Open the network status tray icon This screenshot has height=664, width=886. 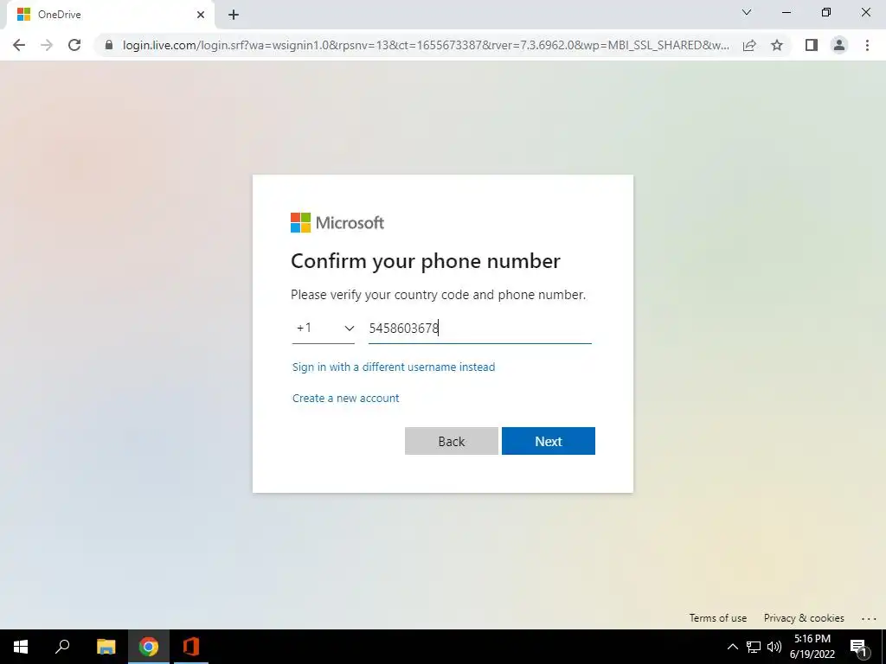click(754, 647)
